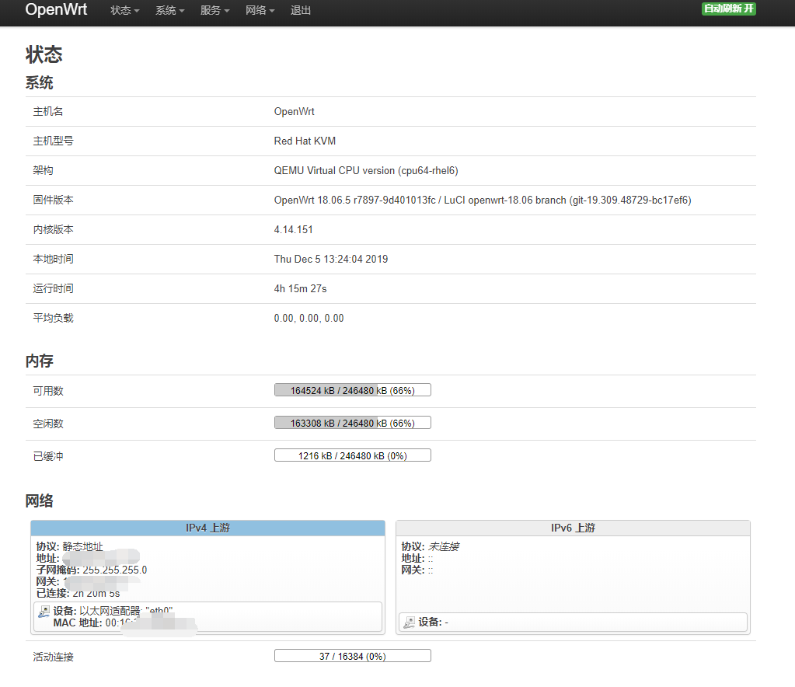795x687 pixels.
Task: Expand the 网络 navigation menu
Action: [x=260, y=11]
